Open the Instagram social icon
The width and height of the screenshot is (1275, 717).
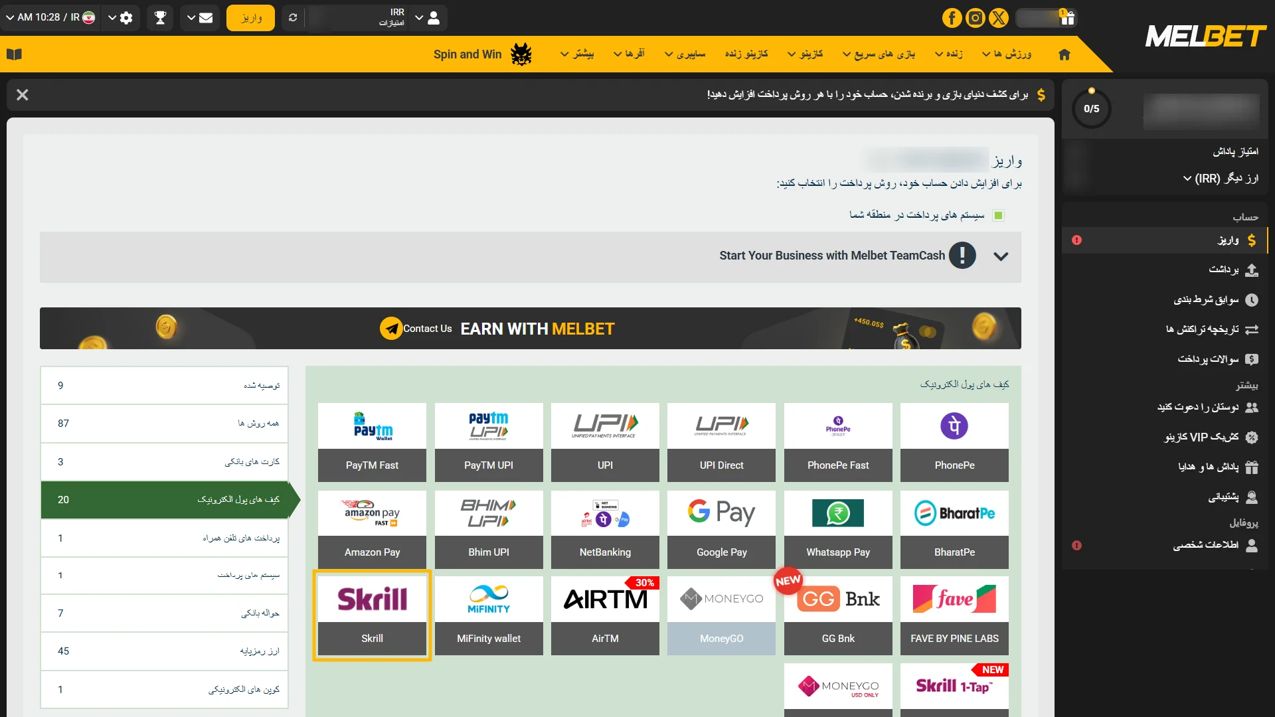[x=975, y=18]
